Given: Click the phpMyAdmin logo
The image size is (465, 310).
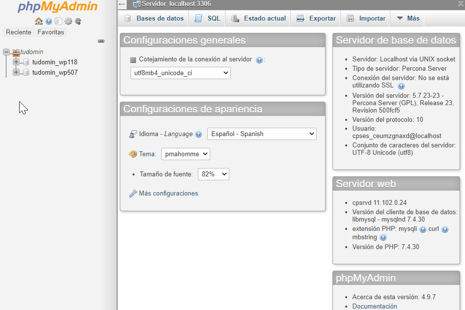Looking at the screenshot, I should tap(57, 6).
